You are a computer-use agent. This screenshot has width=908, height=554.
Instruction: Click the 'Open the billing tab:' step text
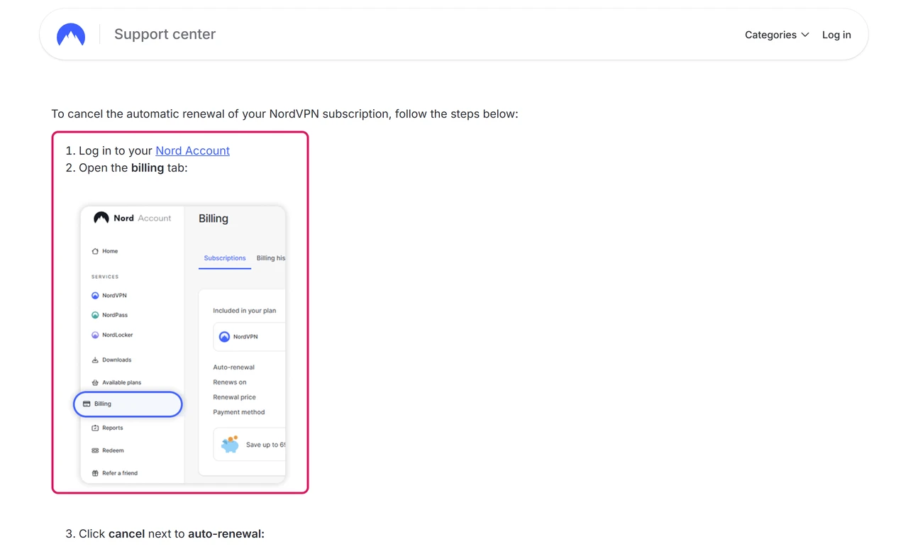pos(133,168)
